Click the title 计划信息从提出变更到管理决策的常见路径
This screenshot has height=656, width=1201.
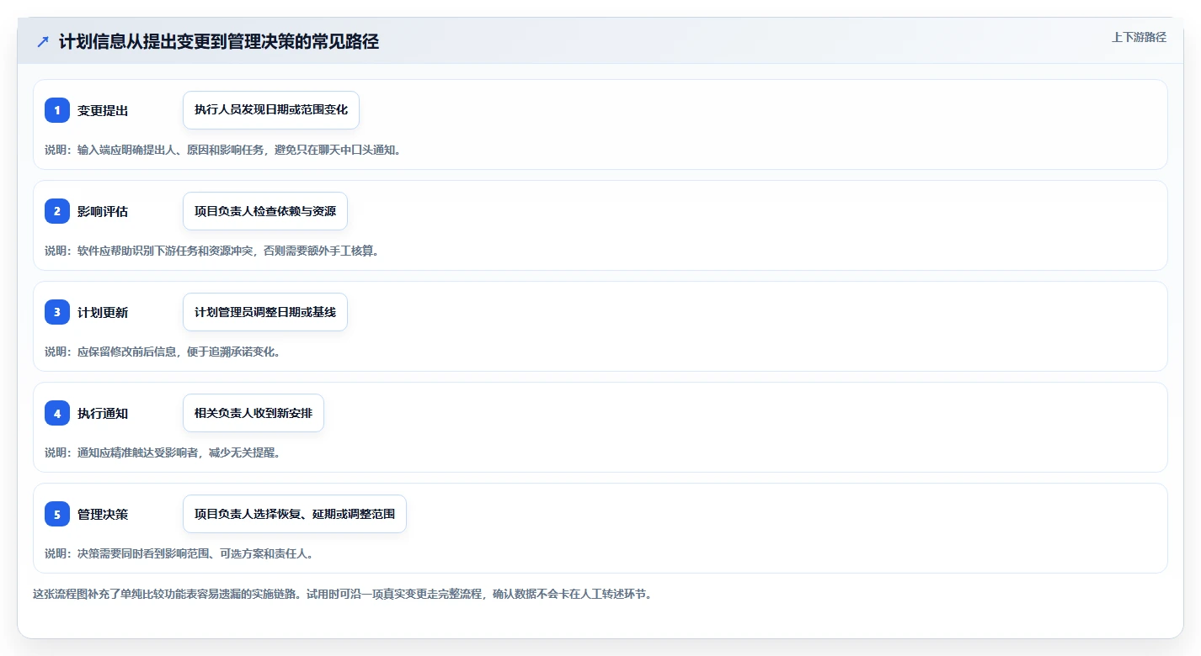coord(219,41)
